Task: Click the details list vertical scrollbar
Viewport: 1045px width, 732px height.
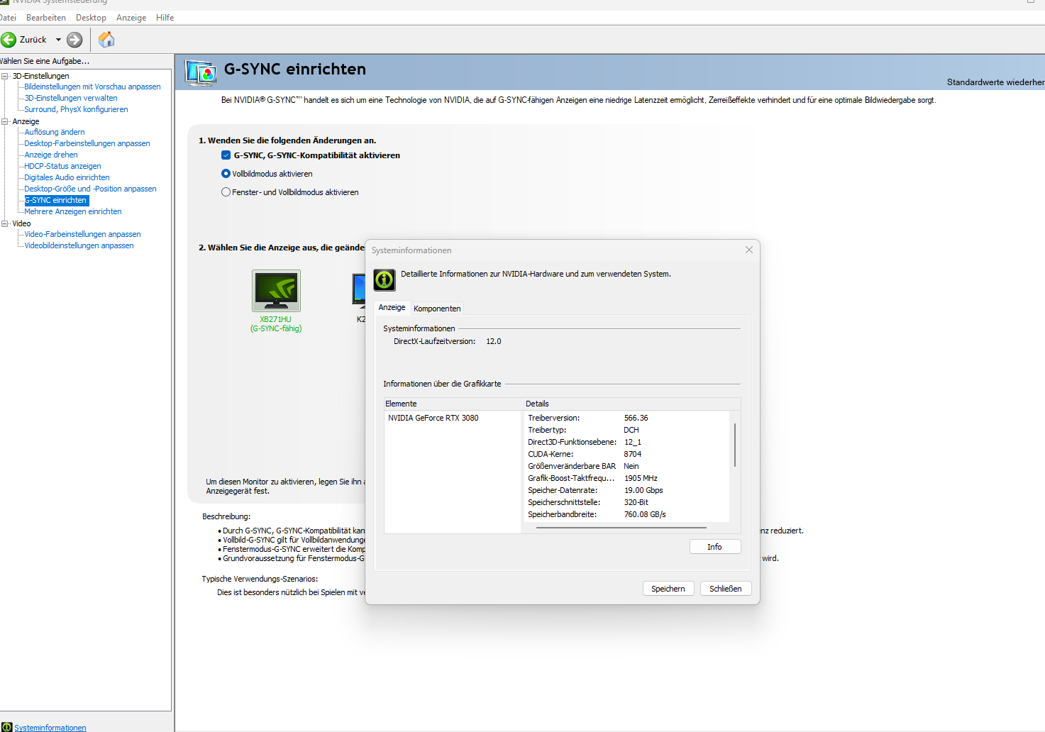Action: 735,445
